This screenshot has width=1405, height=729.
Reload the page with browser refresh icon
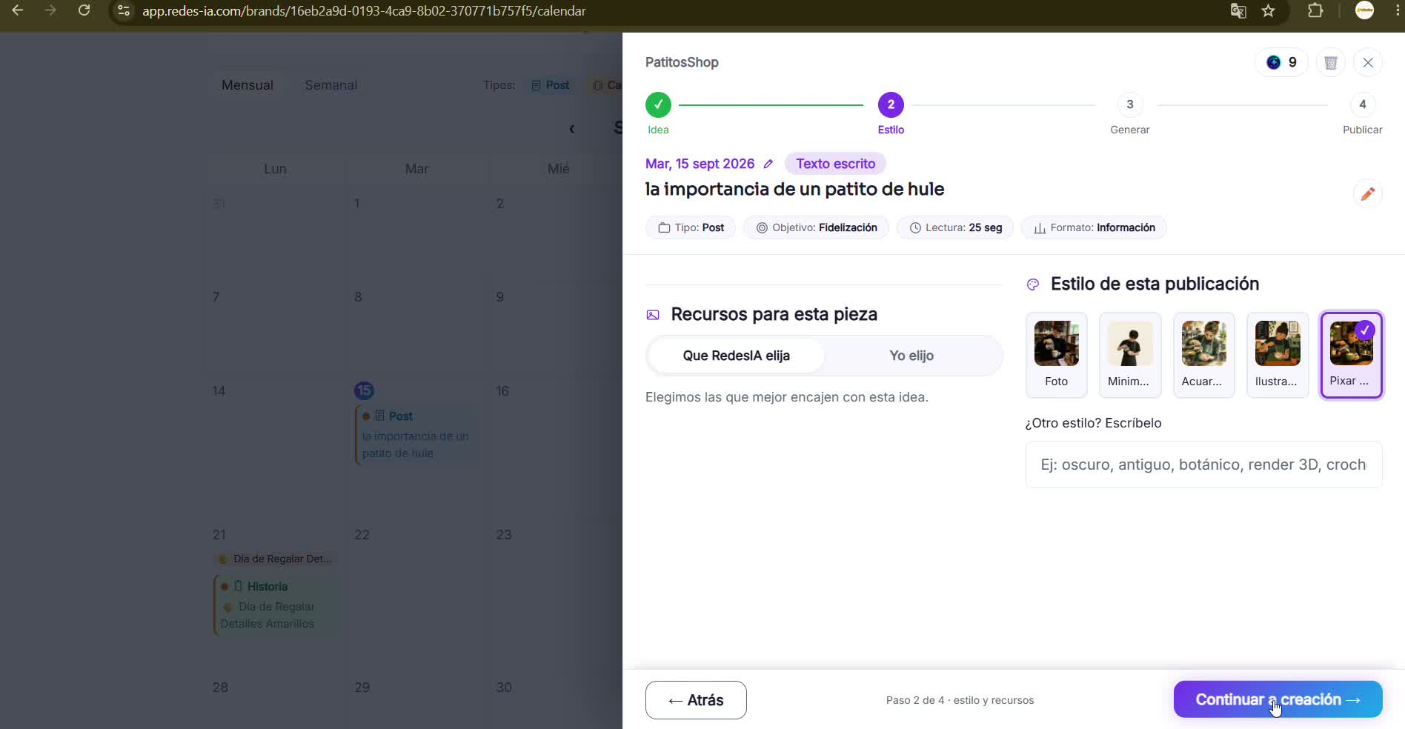click(x=84, y=10)
